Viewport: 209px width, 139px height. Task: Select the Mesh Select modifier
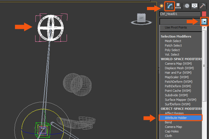click(x=173, y=41)
